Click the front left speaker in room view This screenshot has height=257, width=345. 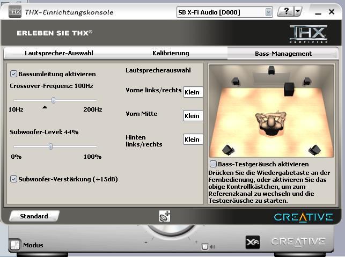pos(236,81)
